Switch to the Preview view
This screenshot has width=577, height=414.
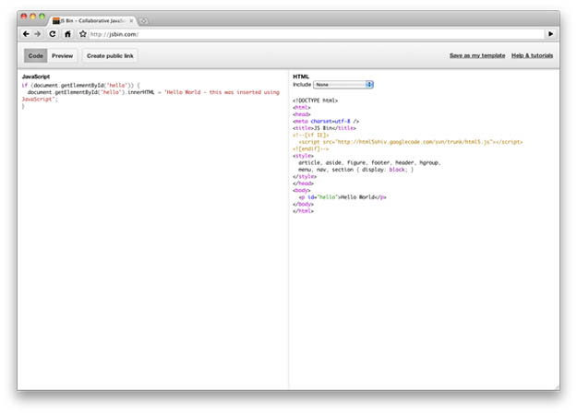coord(62,56)
